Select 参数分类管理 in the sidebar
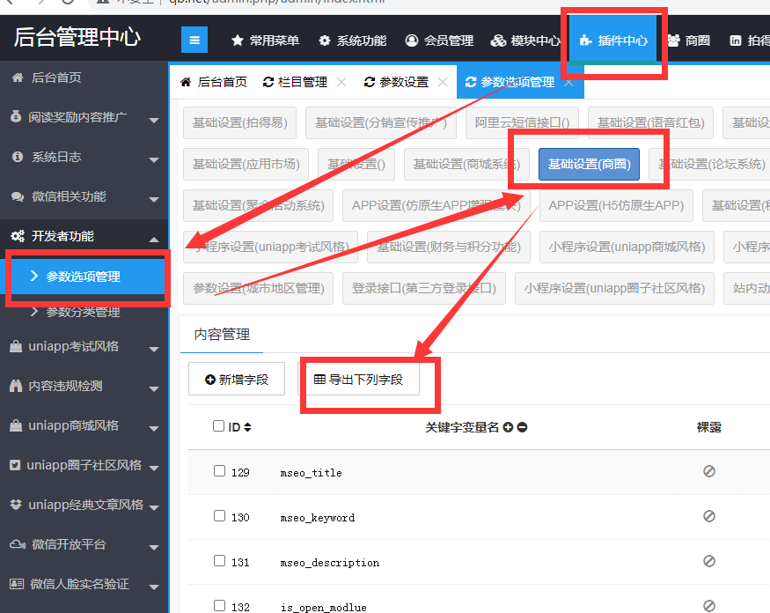Screen dimensions: 770x613 click(x=83, y=312)
